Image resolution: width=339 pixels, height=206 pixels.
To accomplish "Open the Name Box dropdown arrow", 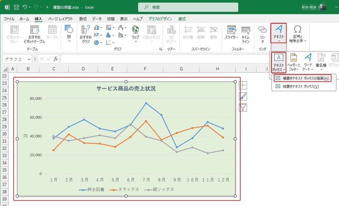I will tap(29, 59).
